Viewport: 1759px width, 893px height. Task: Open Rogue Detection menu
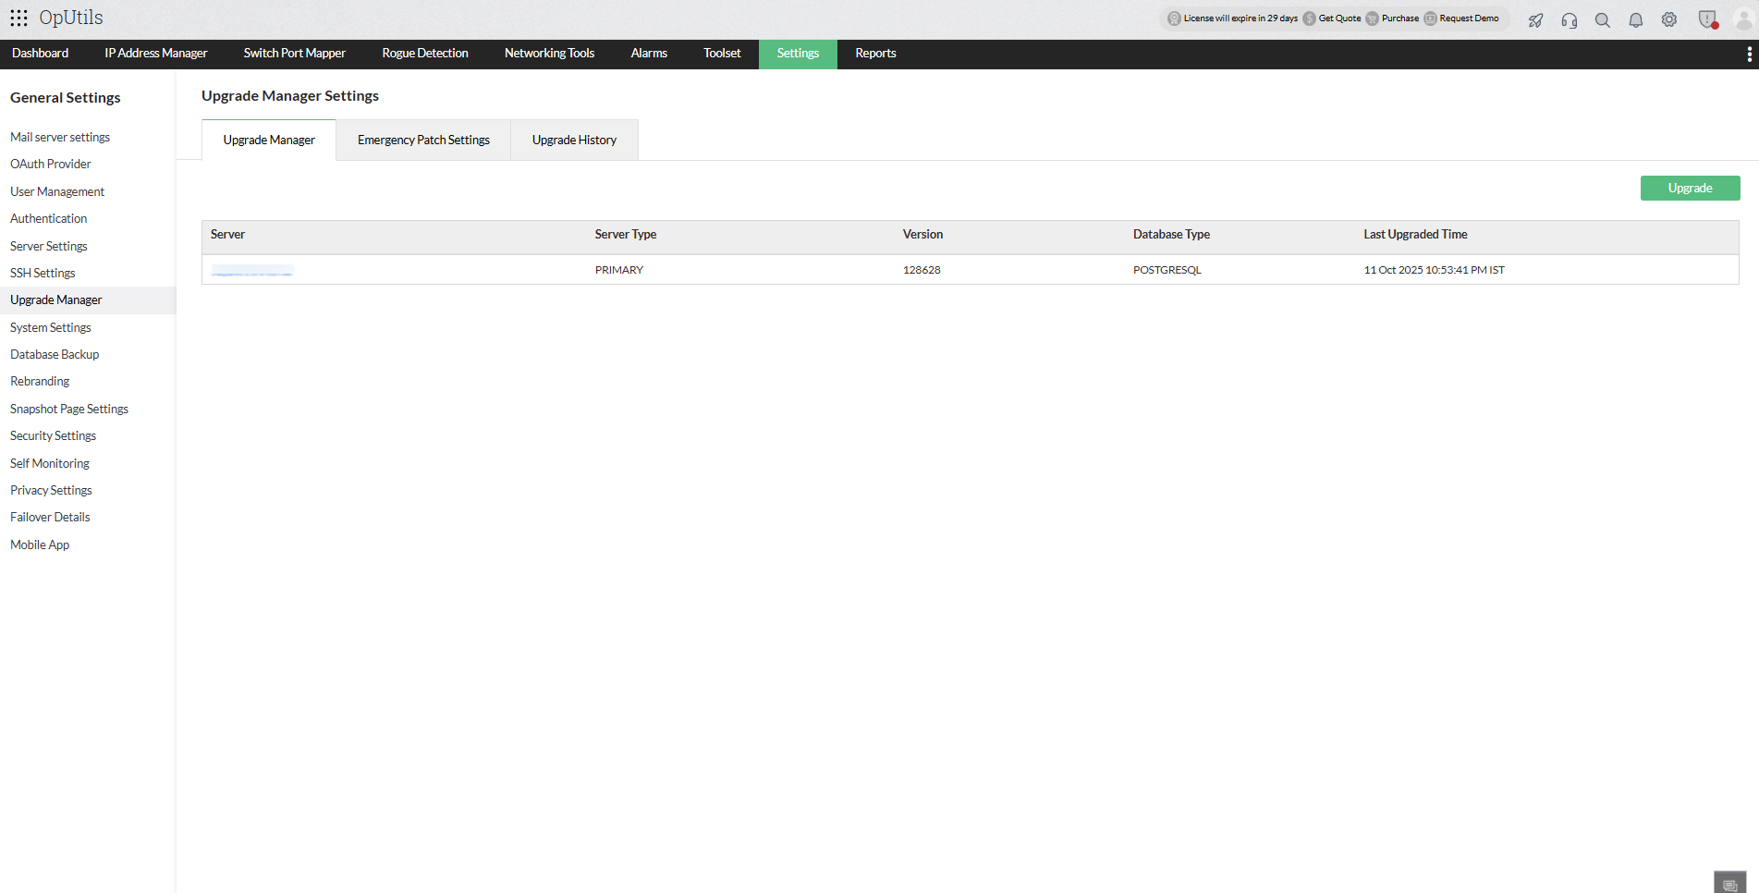point(425,54)
